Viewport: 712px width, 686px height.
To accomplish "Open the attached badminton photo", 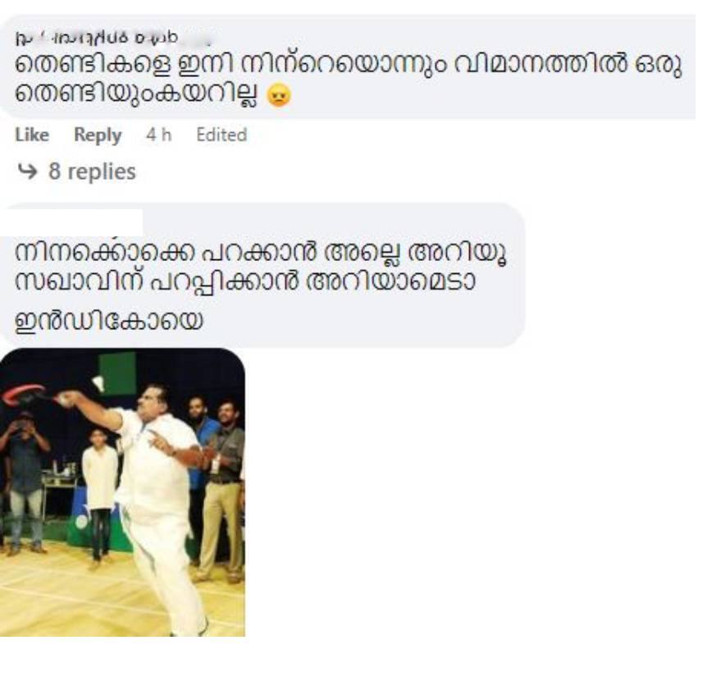I will coord(122,492).
